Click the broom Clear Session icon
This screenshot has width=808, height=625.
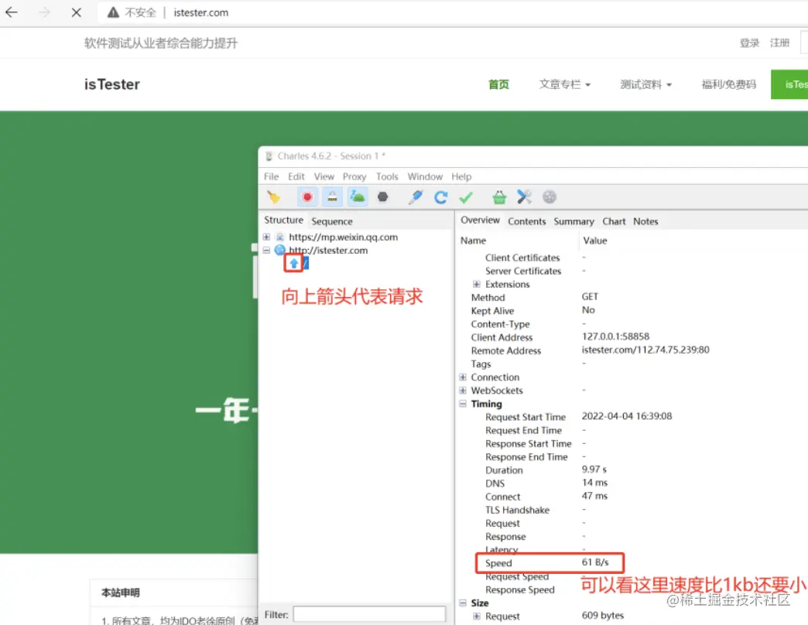click(x=274, y=197)
